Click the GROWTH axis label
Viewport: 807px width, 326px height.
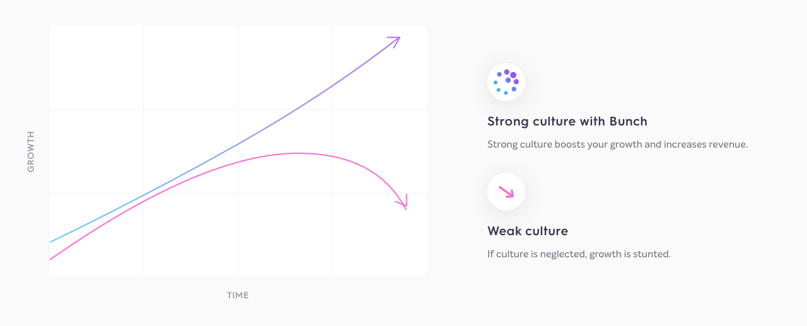31,151
